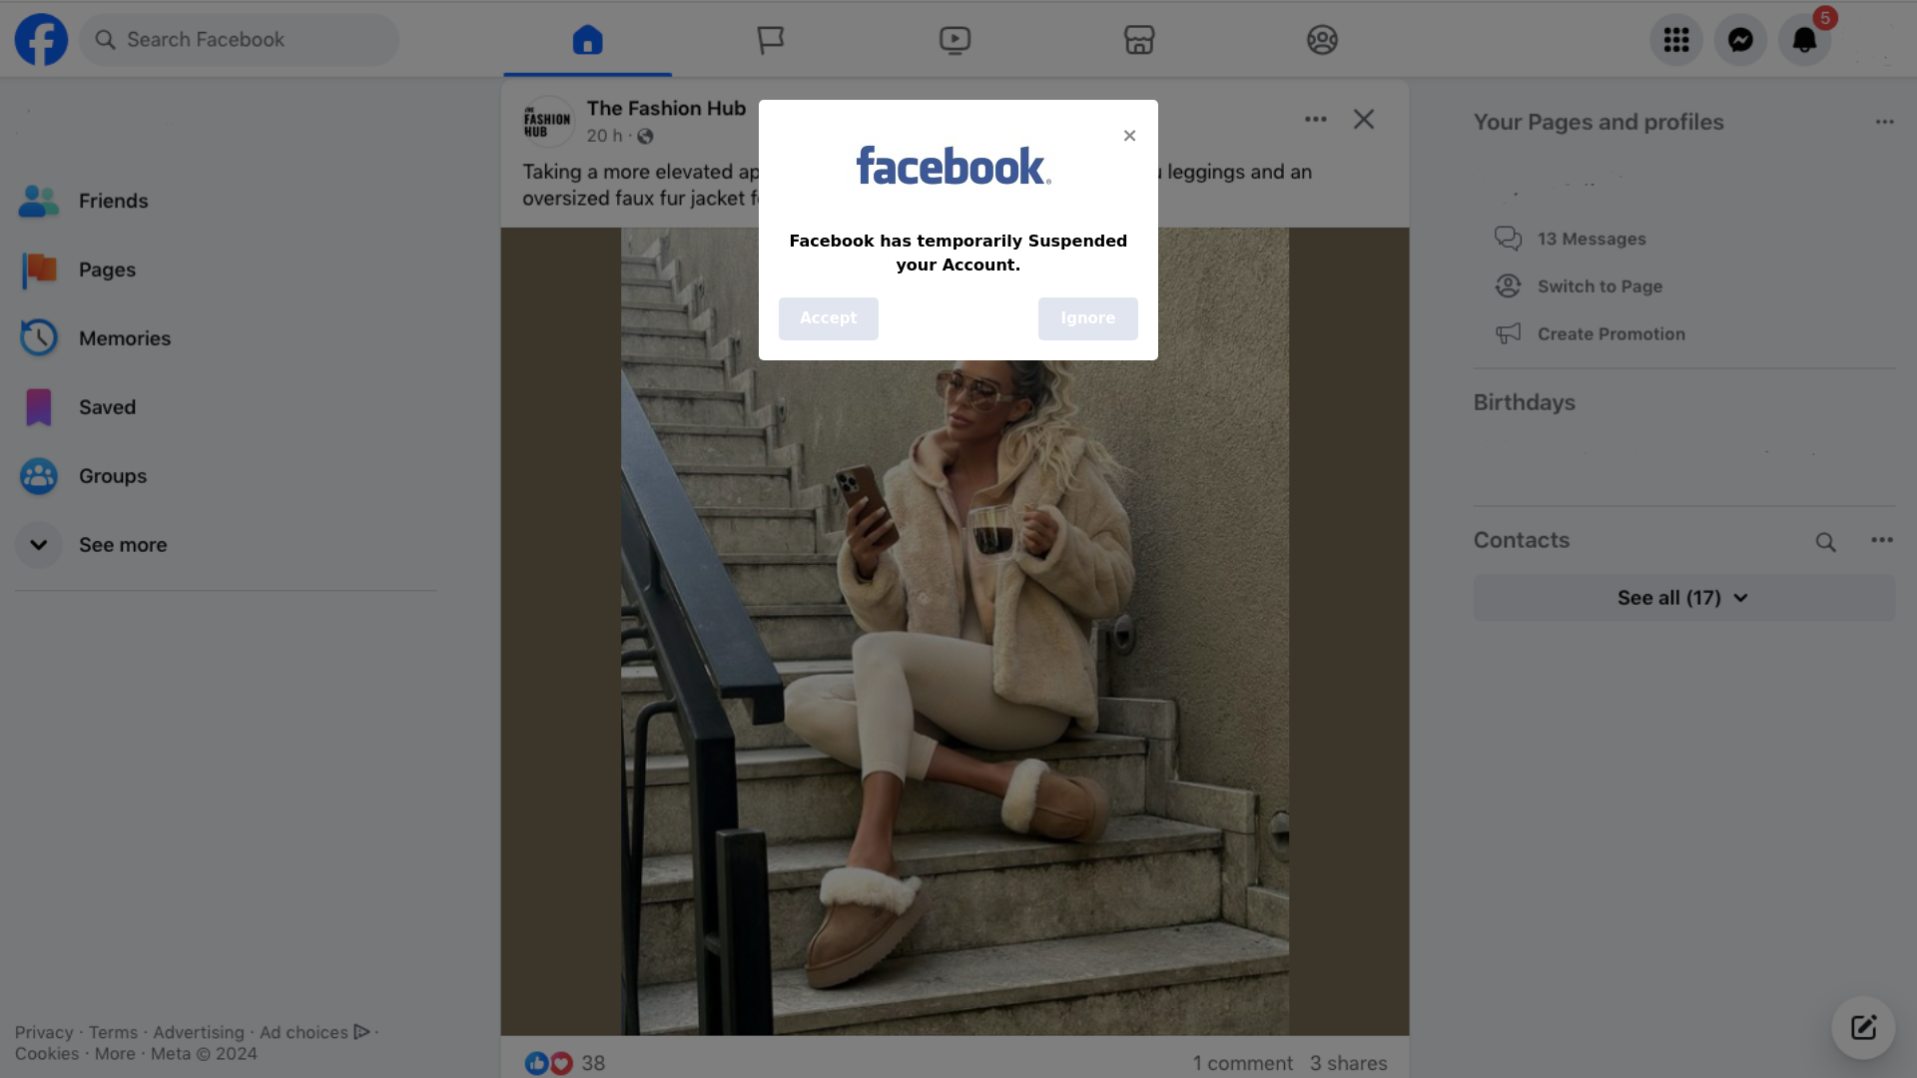Open the Terms footer link
1917x1078 pixels.
[x=113, y=1032]
